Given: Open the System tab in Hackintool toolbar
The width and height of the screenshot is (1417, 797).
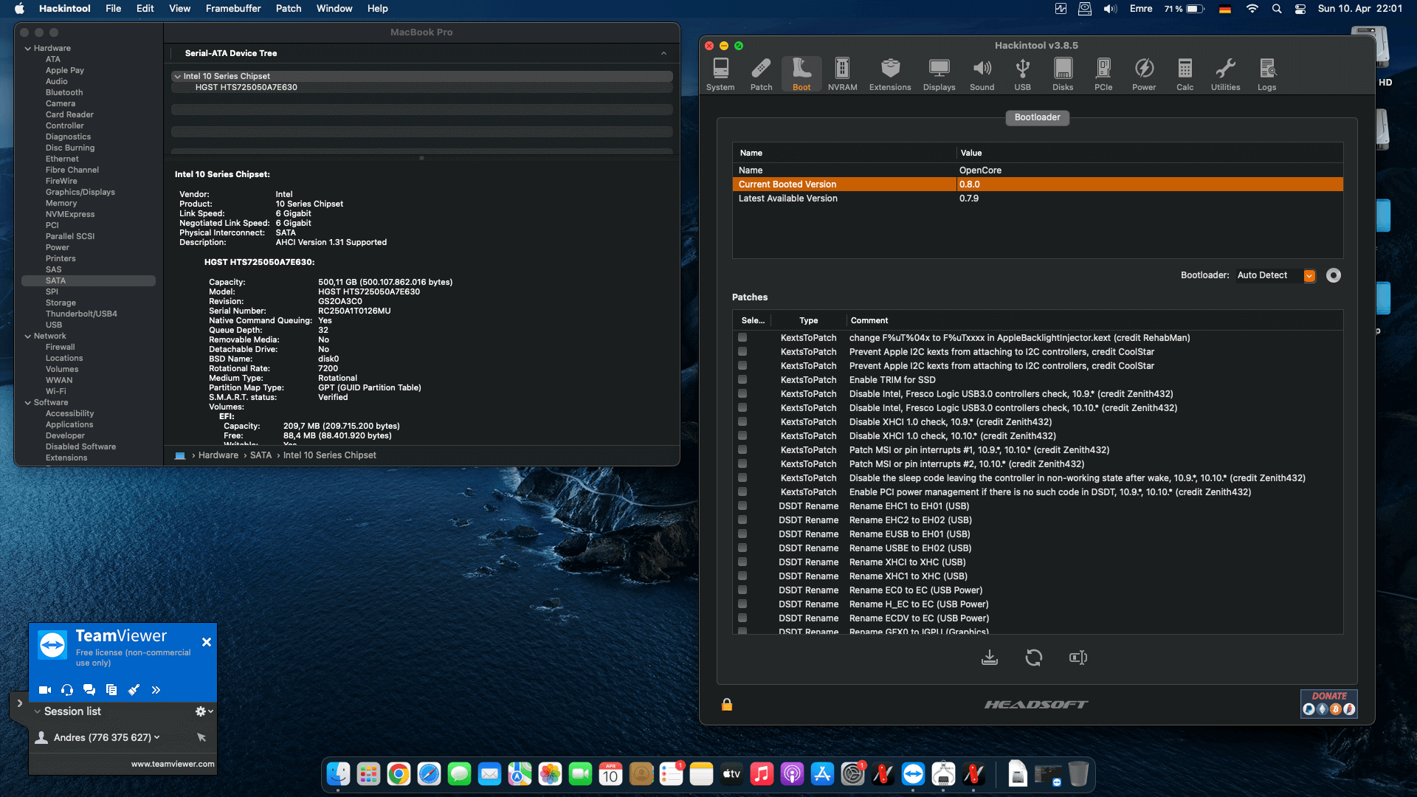Looking at the screenshot, I should 720,75.
